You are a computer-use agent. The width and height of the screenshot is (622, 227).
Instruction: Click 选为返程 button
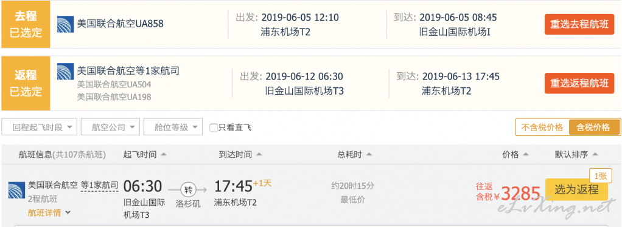(576, 190)
